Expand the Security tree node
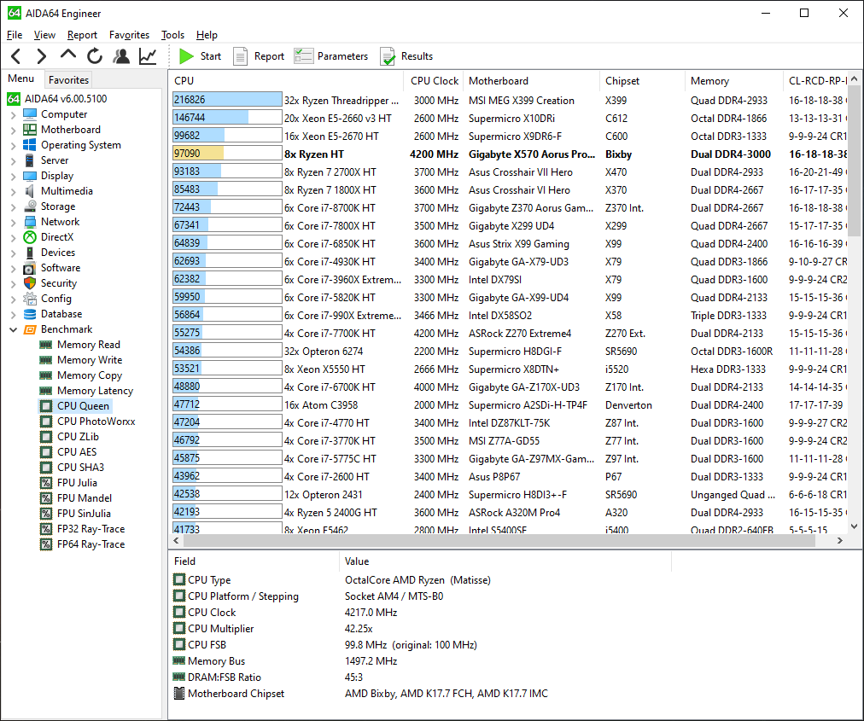The width and height of the screenshot is (864, 721). click(13, 283)
